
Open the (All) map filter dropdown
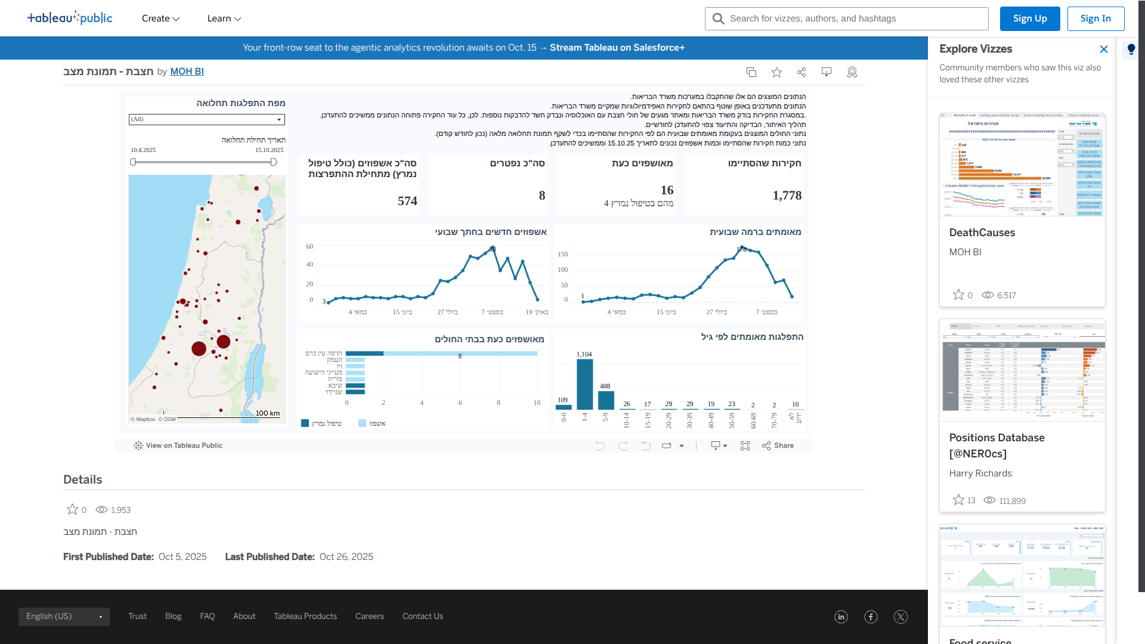coord(207,119)
